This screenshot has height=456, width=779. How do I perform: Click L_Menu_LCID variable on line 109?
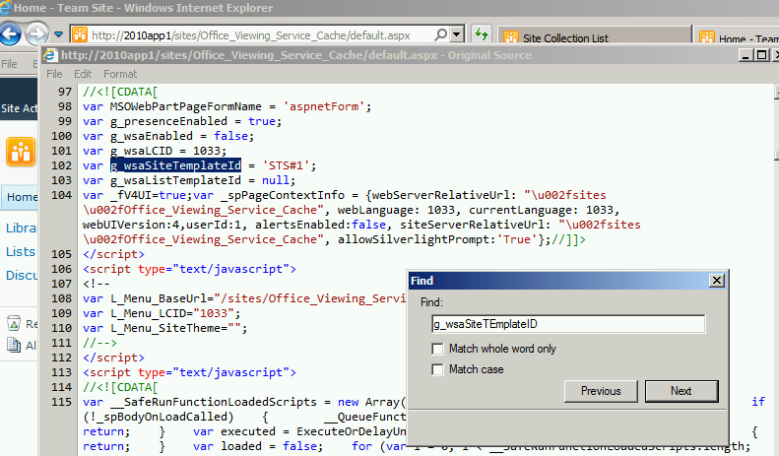pos(148,313)
